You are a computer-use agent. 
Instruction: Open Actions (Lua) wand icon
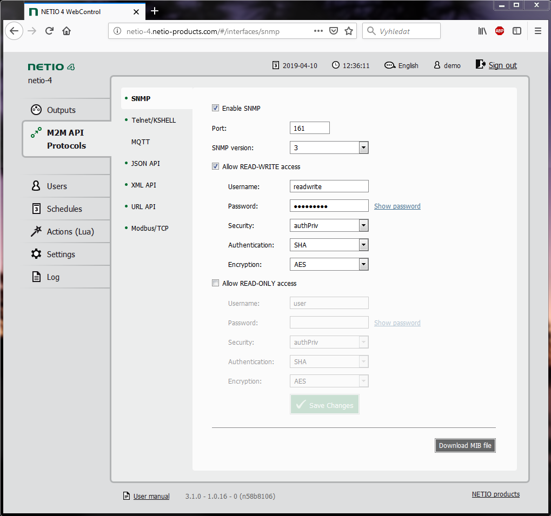point(36,231)
